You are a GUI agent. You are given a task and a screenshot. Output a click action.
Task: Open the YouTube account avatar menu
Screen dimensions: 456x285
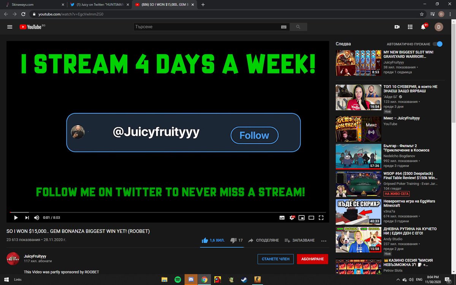point(439,27)
